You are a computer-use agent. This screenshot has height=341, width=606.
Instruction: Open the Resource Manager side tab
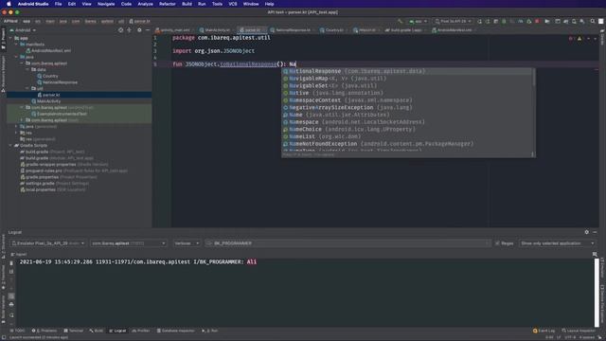[3, 74]
